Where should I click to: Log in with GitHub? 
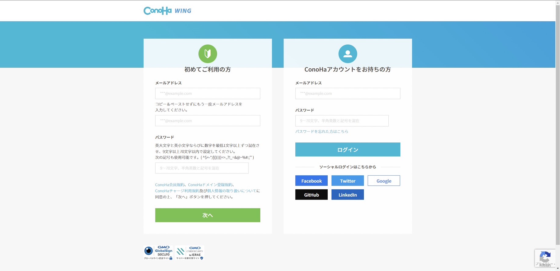coord(311,195)
